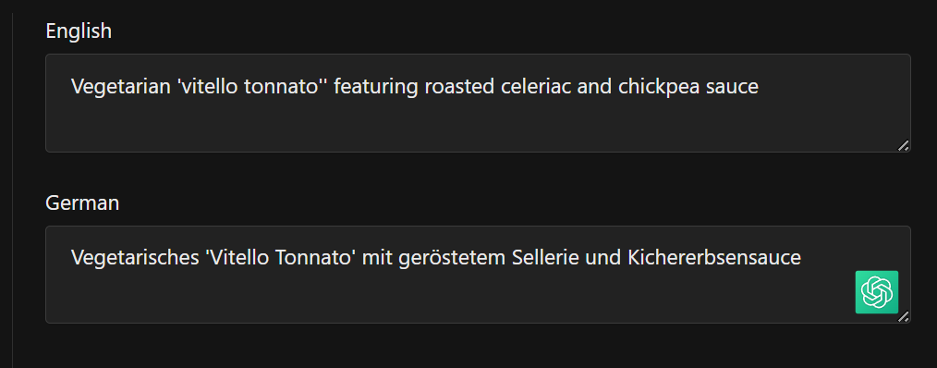This screenshot has height=368, width=937.
Task: Place cursor on word 'featuring'
Action: tap(376, 87)
